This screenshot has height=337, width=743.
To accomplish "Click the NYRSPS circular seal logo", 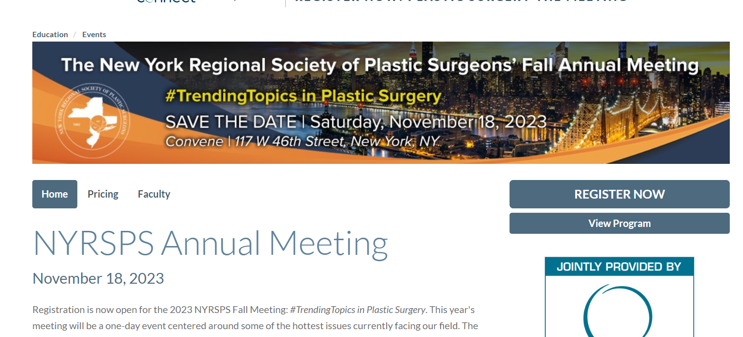I will tap(93, 121).
